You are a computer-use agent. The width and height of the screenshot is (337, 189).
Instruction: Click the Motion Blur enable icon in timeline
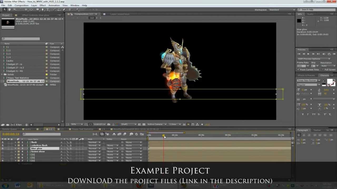pos(125,134)
